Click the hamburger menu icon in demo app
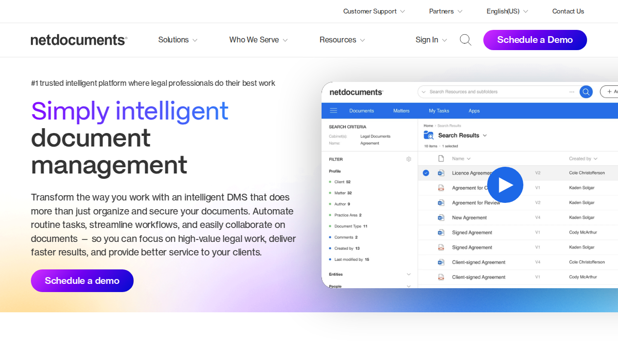 point(333,111)
